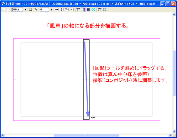The height and width of the screenshot is (138, 177).
Task: Toggle the dark blue grid display icon
Action: click(x=88, y=10)
